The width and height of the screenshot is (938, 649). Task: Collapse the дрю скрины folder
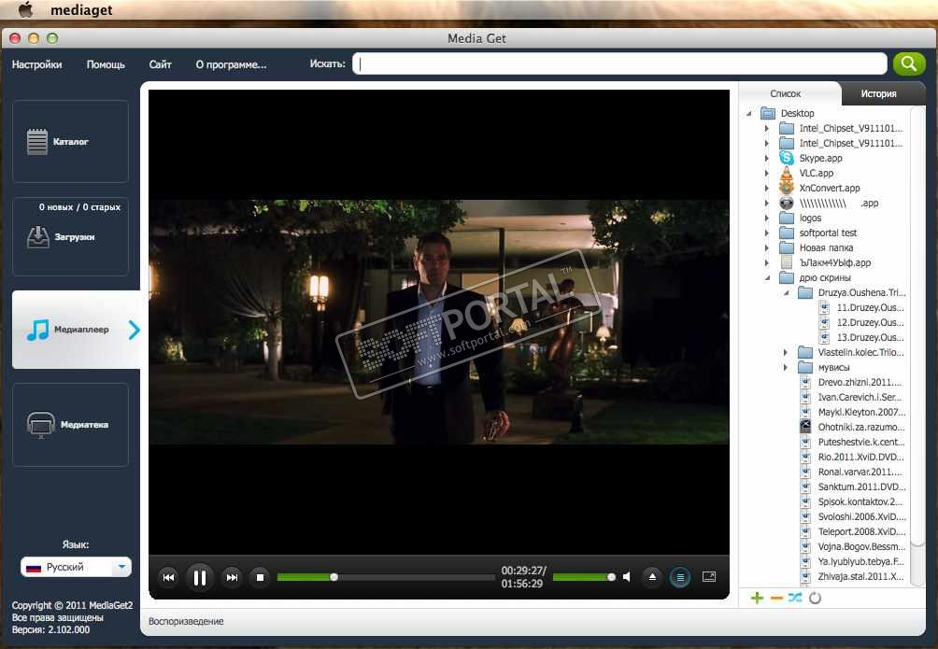768,277
